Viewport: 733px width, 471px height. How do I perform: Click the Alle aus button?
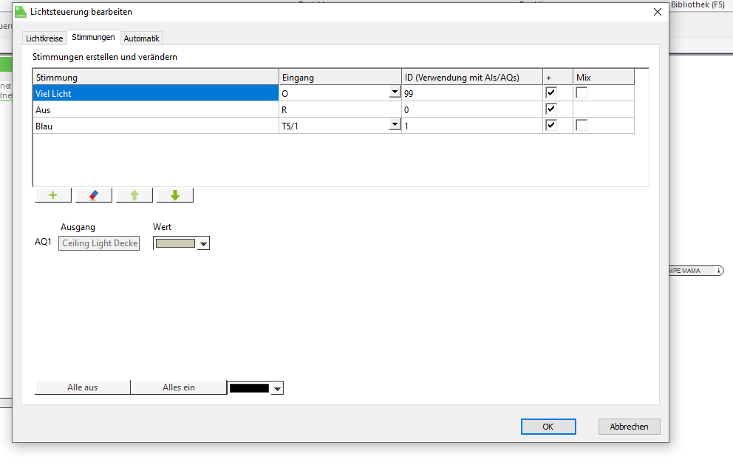(82, 387)
